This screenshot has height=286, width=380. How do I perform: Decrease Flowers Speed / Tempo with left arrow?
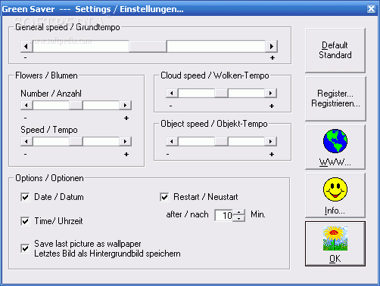click(x=26, y=141)
